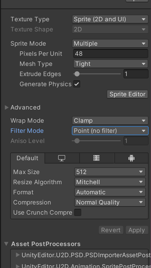Change Mesh Type from Tight

pyautogui.click(x=111, y=64)
